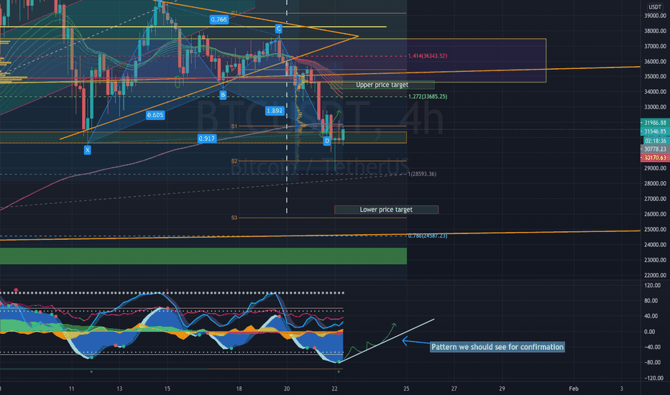This screenshot has width=670, height=395.
Task: Click the 31546.85 current price tag
Action: (655, 131)
